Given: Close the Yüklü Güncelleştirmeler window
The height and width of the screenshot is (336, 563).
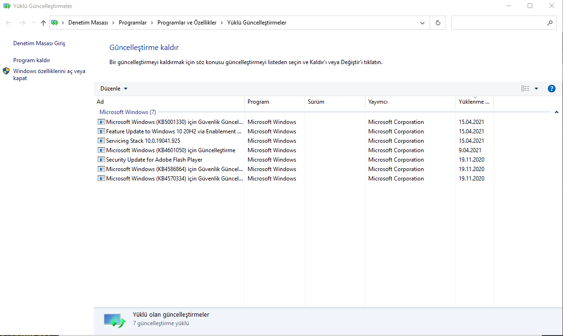Looking at the screenshot, I should [552, 6].
